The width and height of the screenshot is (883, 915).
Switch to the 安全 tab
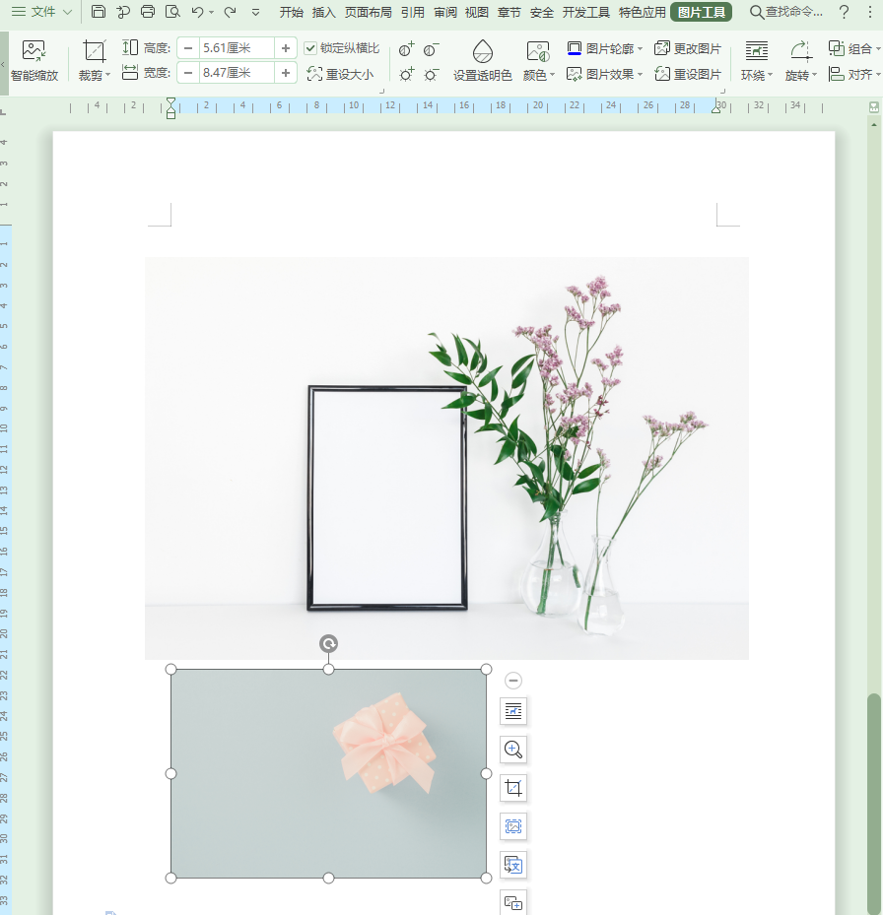click(x=541, y=12)
